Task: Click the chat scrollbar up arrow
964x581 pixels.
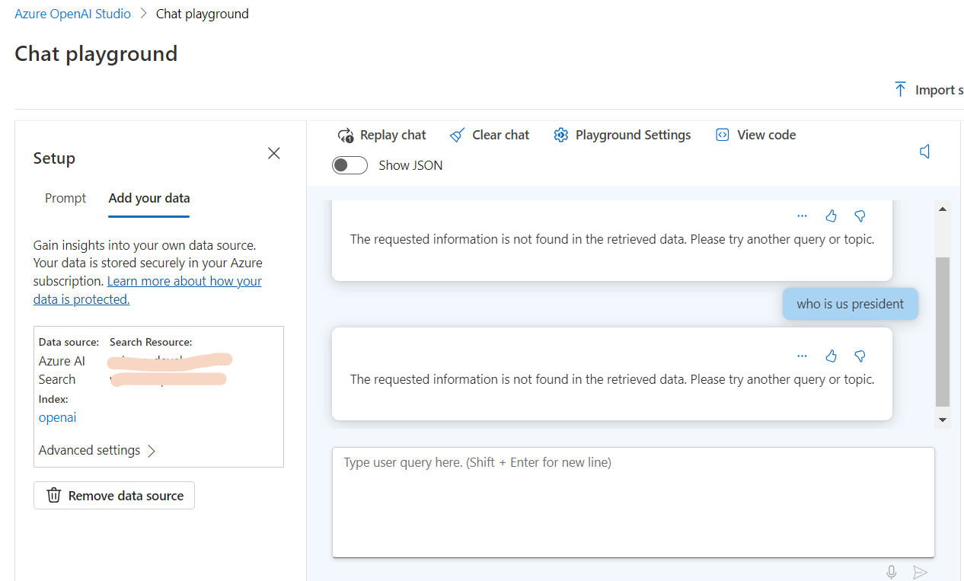Action: click(x=943, y=209)
